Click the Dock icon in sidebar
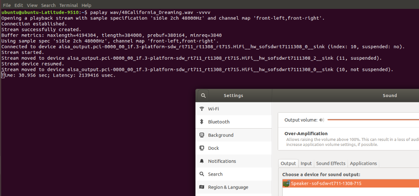 202,148
